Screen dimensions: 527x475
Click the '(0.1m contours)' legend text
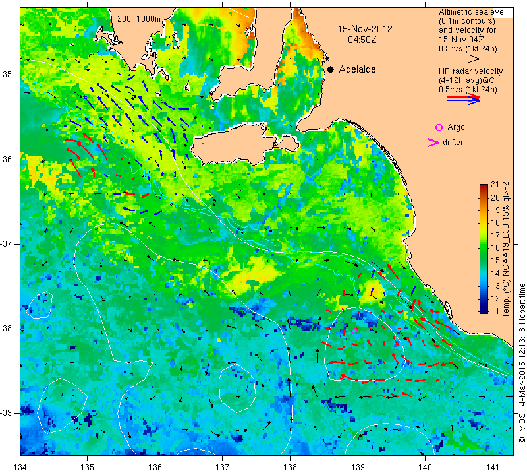pos(466,21)
